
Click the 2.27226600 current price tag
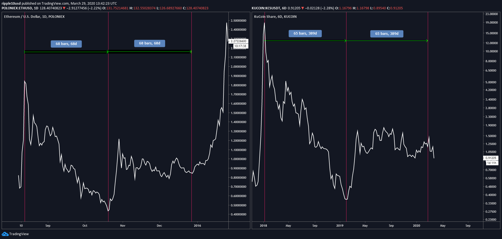[x=239, y=41]
